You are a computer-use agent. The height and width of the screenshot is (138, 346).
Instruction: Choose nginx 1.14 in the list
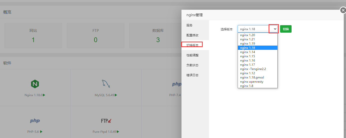258,52
